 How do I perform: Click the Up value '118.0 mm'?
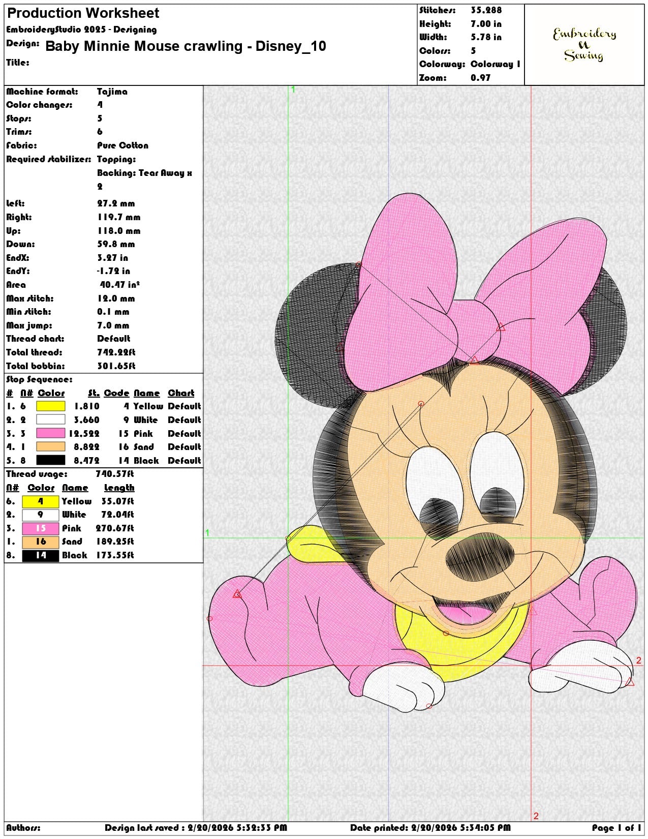coord(119,231)
